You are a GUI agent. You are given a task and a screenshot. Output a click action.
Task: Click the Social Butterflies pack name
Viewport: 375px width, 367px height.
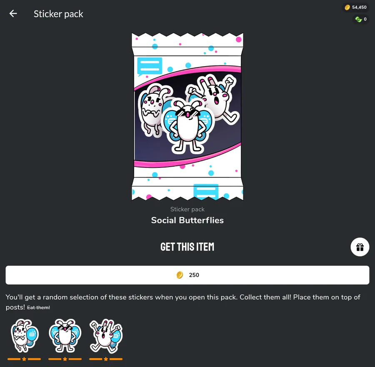[x=187, y=220]
